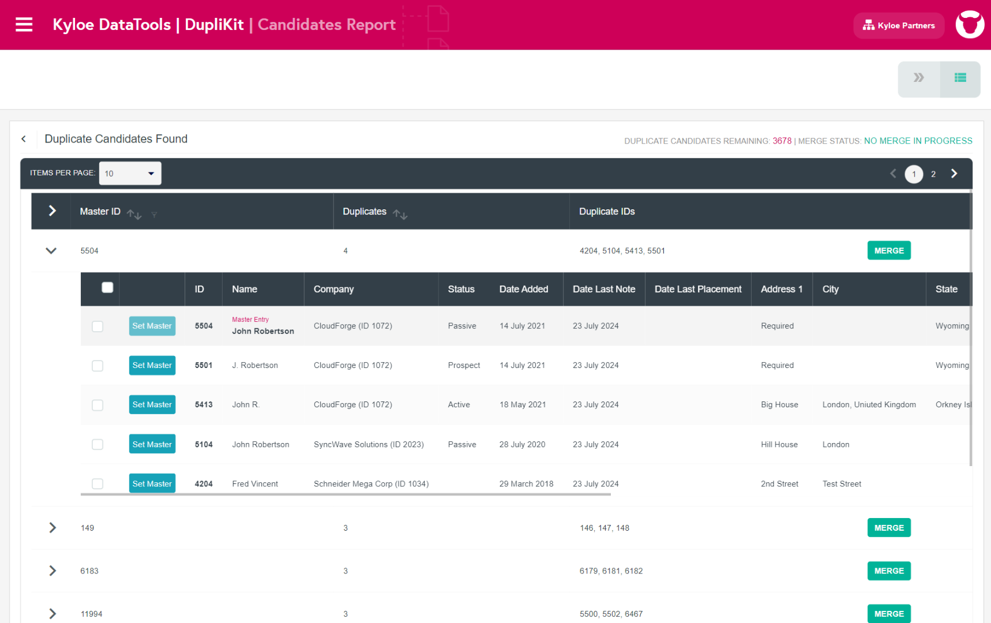Sort the Duplicates column

coord(400,215)
